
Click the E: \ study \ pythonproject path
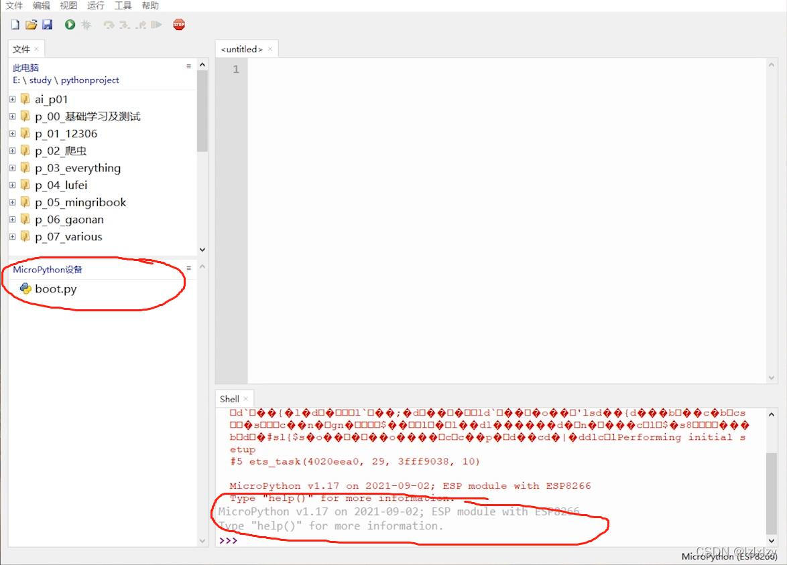pyautogui.click(x=66, y=80)
